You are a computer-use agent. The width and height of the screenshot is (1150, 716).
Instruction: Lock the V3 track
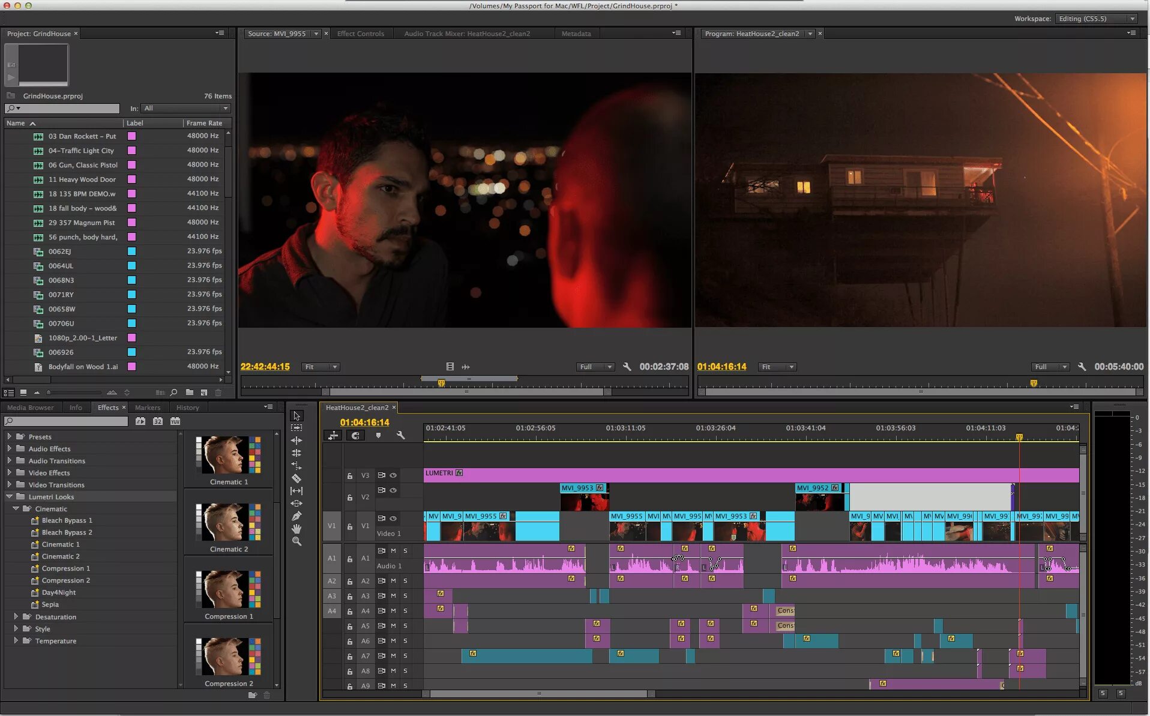349,476
